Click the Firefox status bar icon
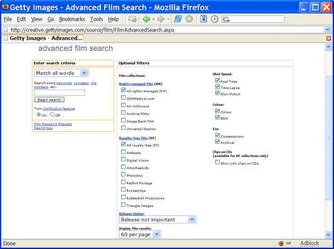The height and width of the screenshot is (249, 334). 281,243
